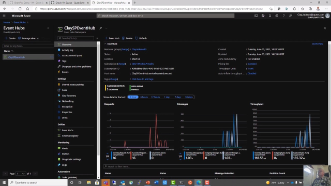Open Throughput Units 1 unit link

250,69
